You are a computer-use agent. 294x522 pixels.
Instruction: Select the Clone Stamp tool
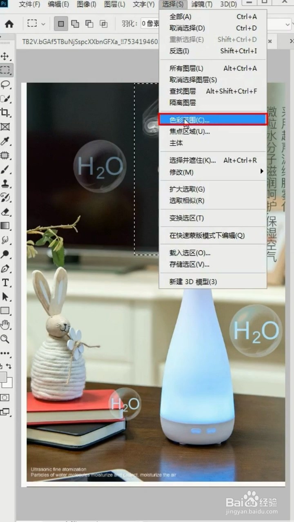coord(5,184)
